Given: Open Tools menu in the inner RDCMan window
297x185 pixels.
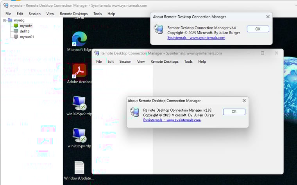Looking at the screenshot, I should [x=188, y=62].
